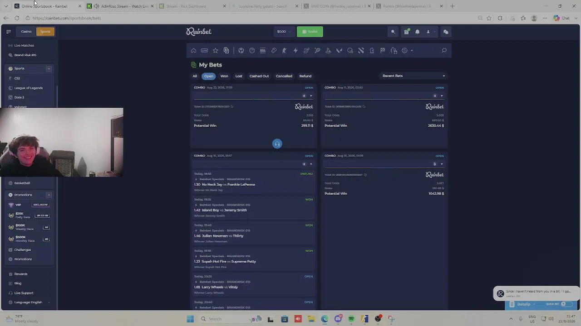Viewport: 581px width, 326px height.
Task: Expand the Aug 11 combo bet selections
Action: coord(442,96)
